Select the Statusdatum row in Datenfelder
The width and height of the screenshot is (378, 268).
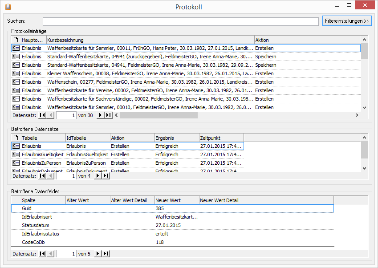[x=36, y=225]
